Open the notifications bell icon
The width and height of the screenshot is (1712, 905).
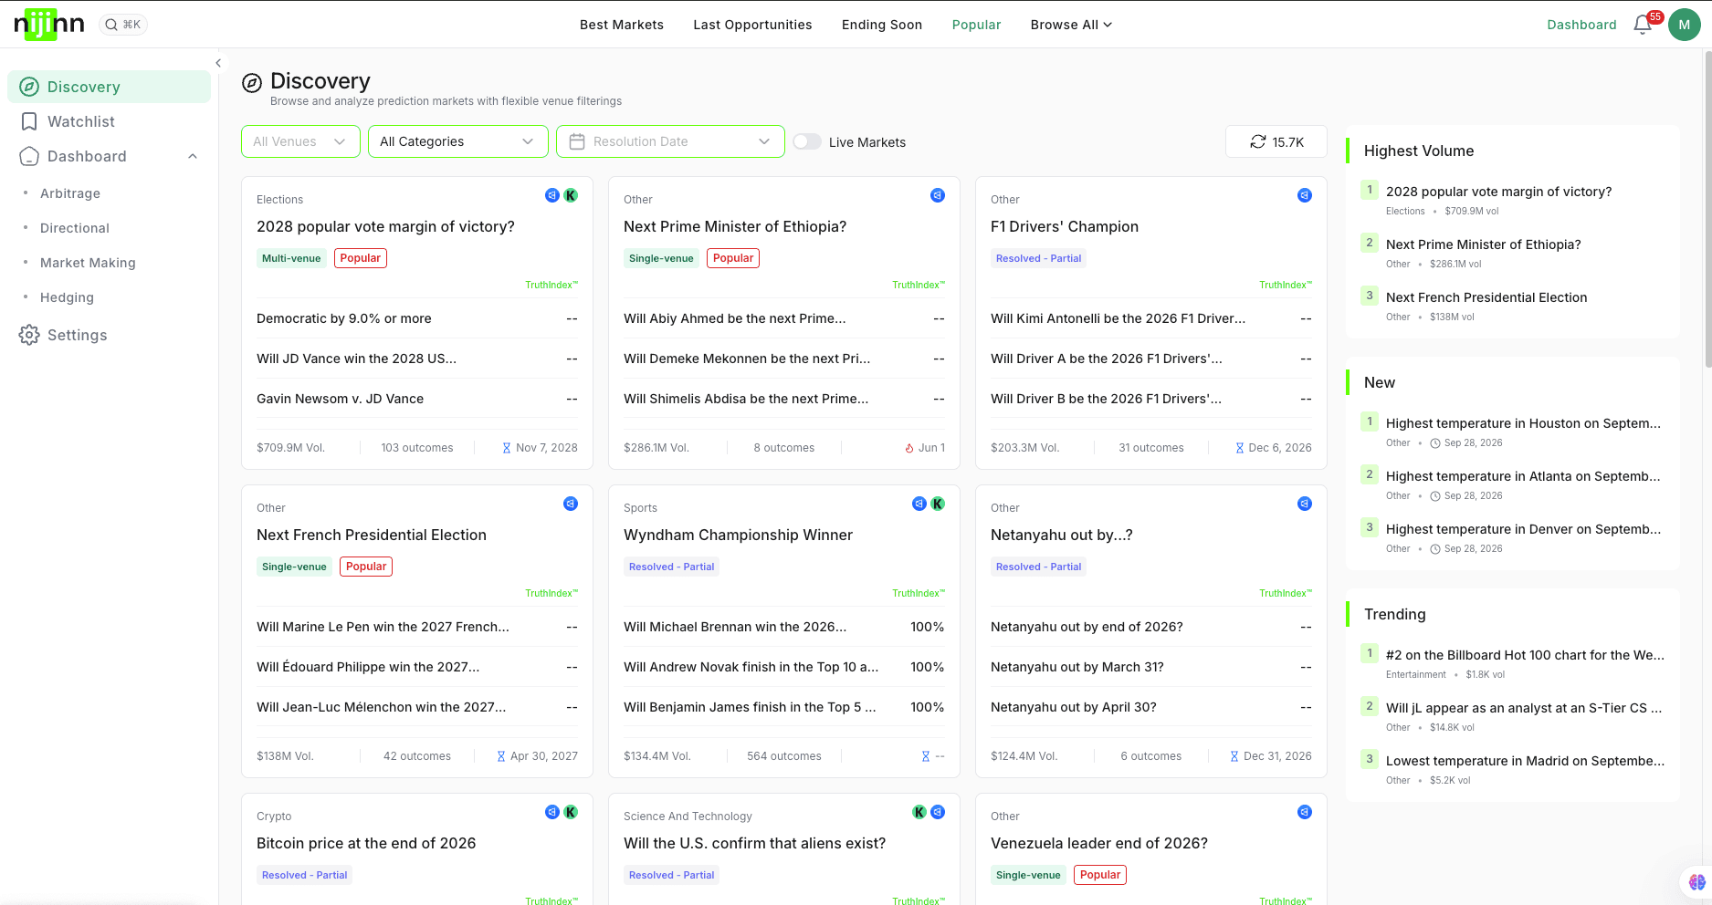(x=1643, y=25)
